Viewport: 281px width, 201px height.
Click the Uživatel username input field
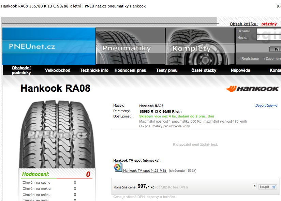(x=269, y=31)
